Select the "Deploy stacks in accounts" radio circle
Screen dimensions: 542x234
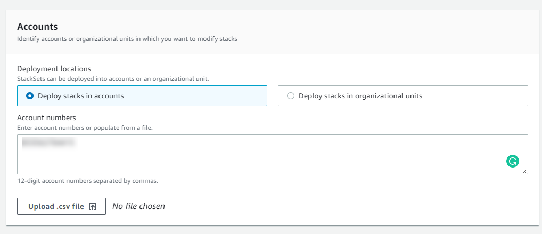[30, 96]
